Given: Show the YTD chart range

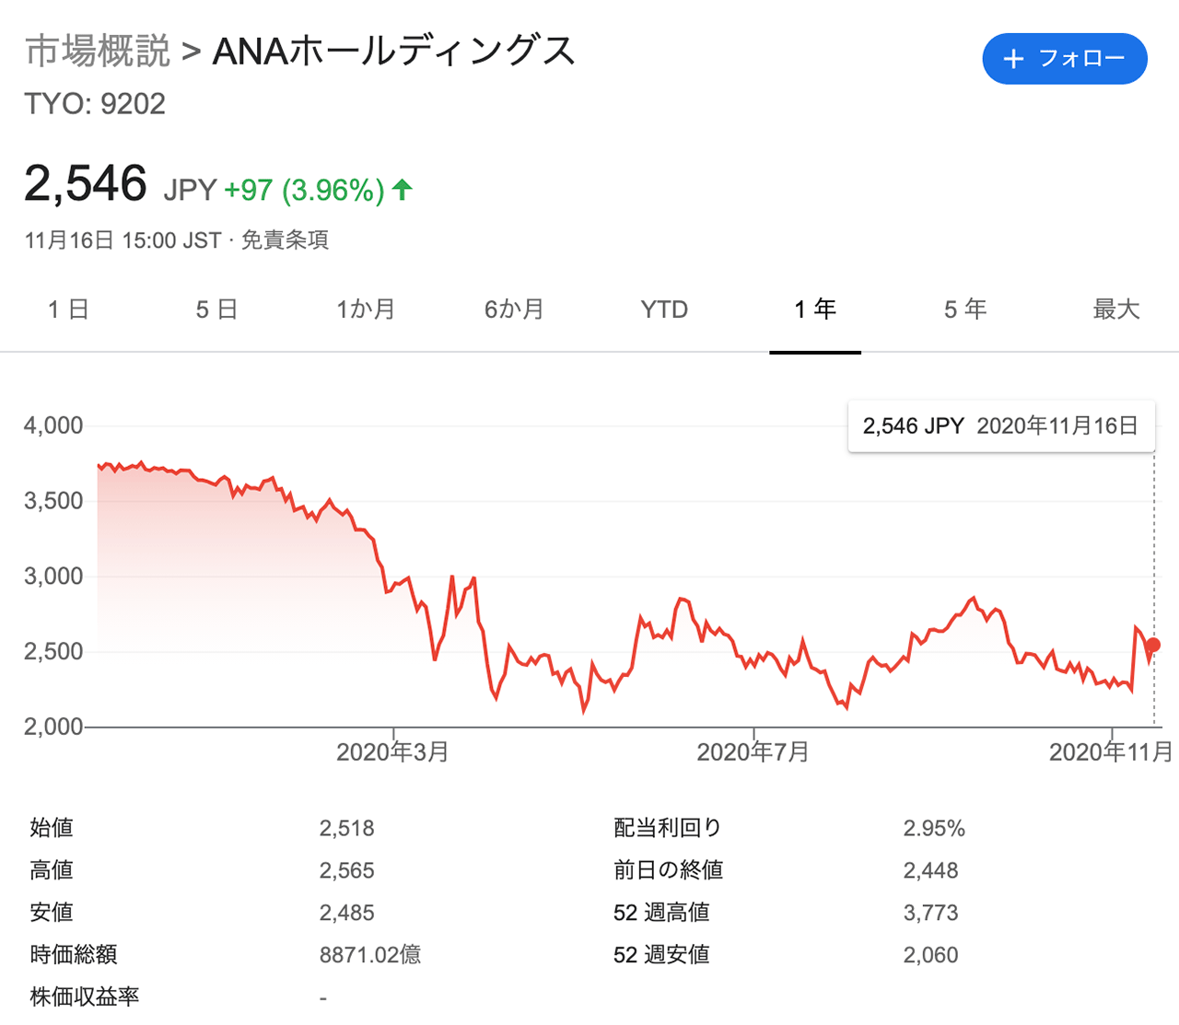Looking at the screenshot, I should (x=664, y=309).
